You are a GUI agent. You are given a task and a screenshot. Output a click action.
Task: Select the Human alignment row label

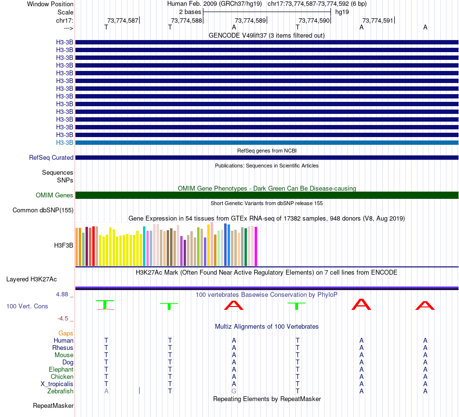coord(63,340)
